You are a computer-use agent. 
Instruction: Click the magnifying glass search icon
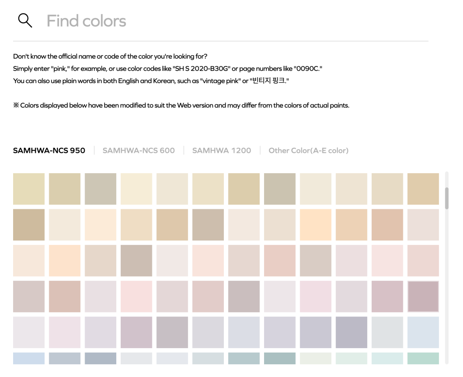[25, 20]
